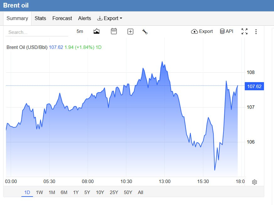274x205 pixels.
Task: Select the 1M time range
Action: 52,192
